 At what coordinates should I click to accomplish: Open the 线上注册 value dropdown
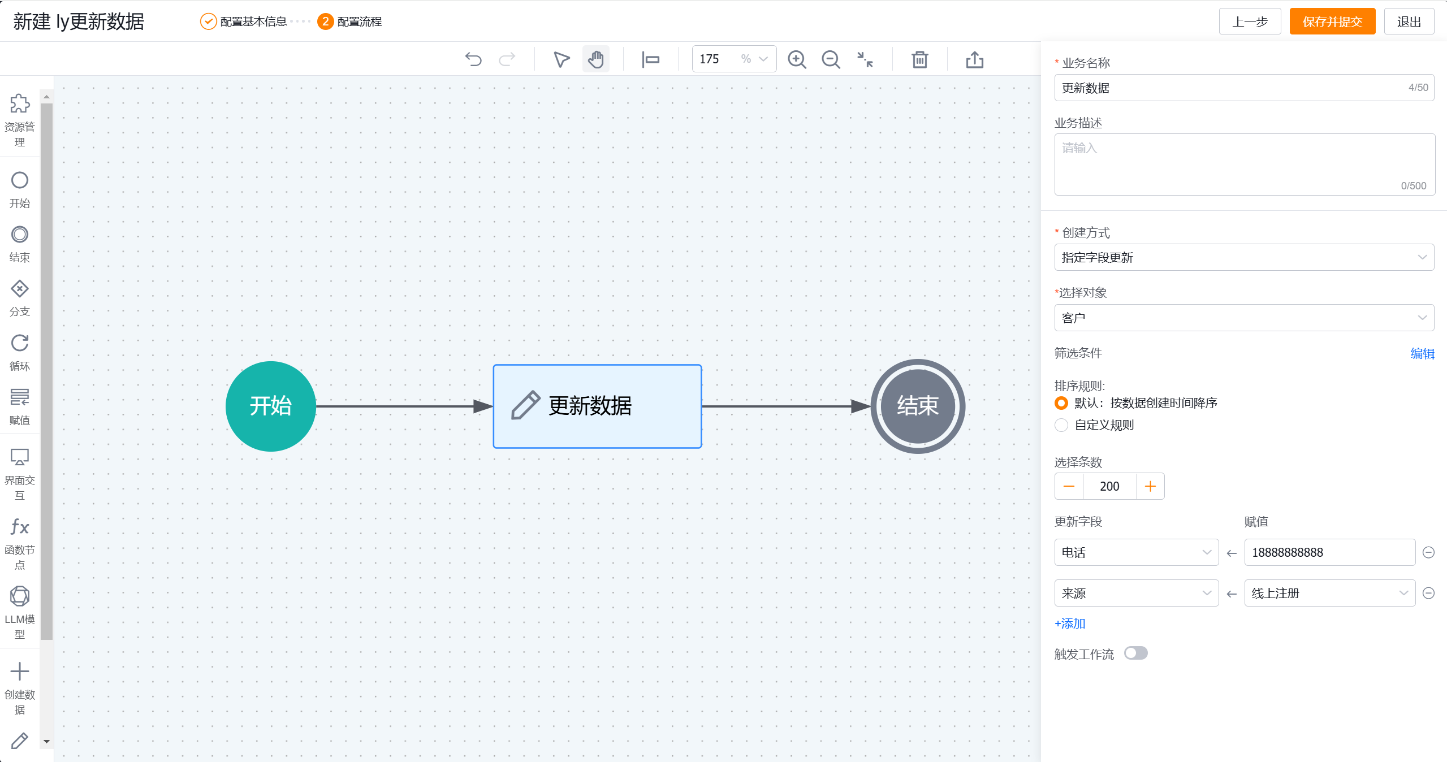[x=1329, y=593]
